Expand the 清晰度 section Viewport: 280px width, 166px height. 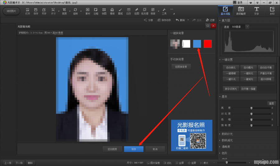click(226, 147)
